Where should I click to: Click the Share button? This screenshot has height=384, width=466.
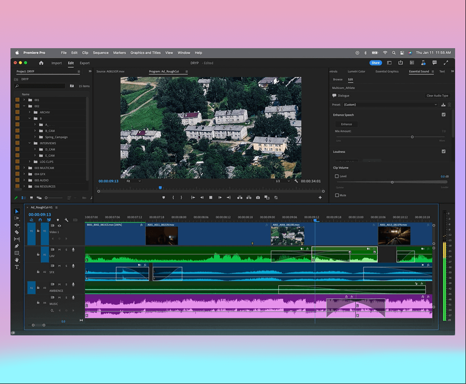point(376,63)
